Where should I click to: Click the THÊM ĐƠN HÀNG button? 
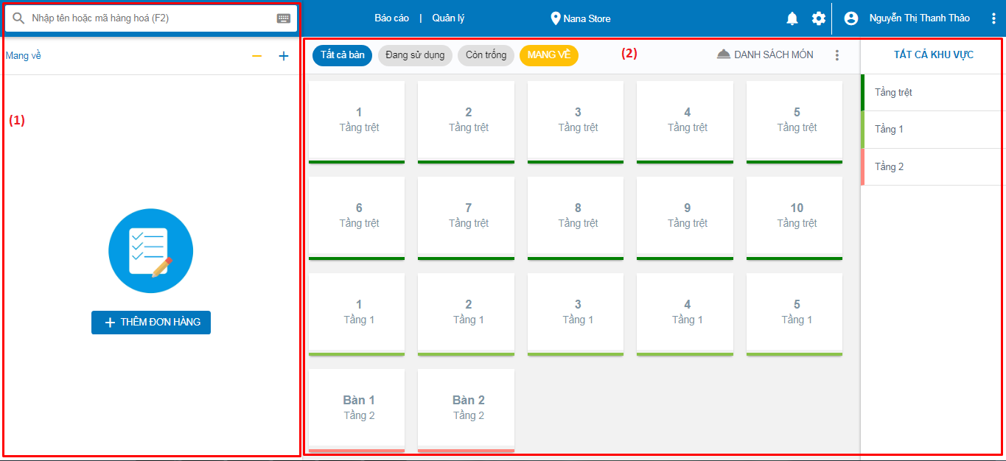pyautogui.click(x=151, y=323)
